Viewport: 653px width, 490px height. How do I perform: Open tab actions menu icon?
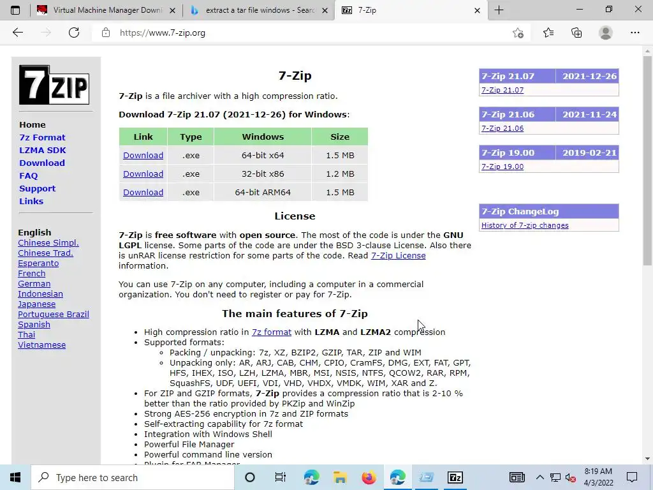click(x=15, y=10)
